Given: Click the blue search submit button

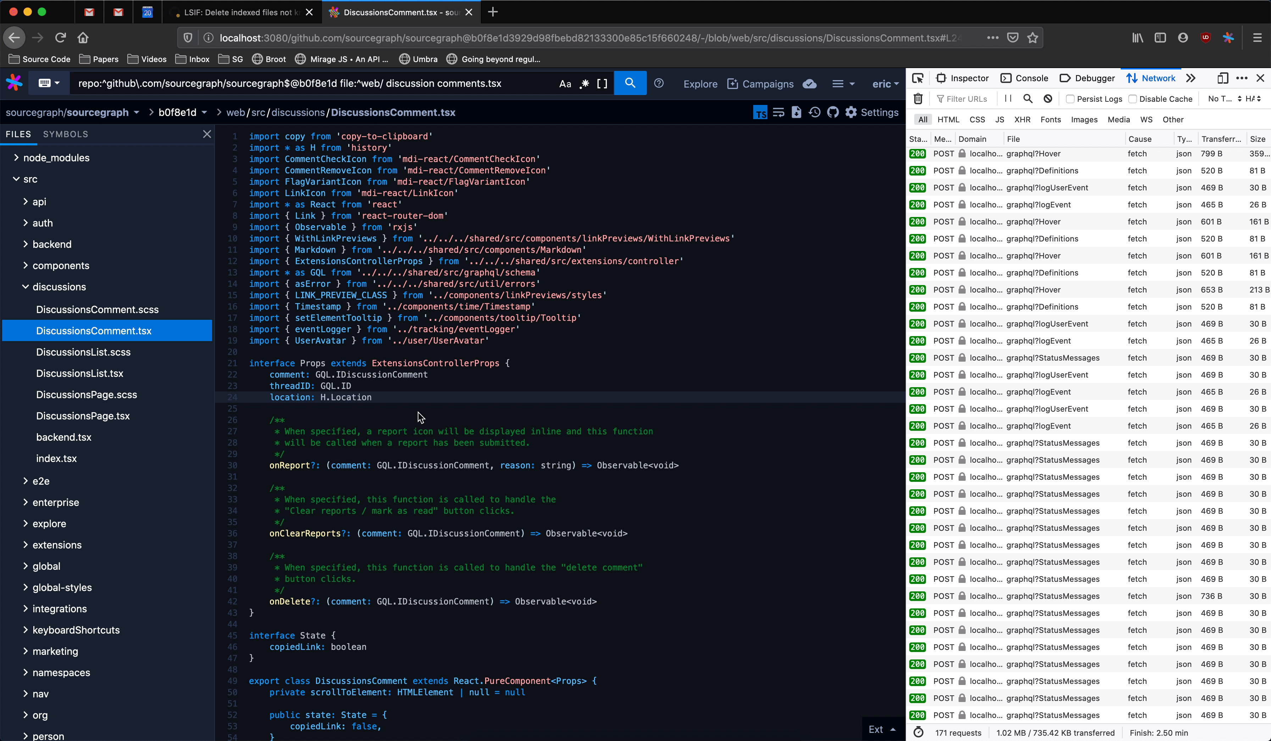Looking at the screenshot, I should [629, 83].
